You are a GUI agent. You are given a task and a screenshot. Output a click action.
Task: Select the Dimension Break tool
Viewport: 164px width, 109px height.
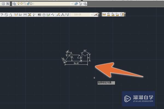(34, 15)
